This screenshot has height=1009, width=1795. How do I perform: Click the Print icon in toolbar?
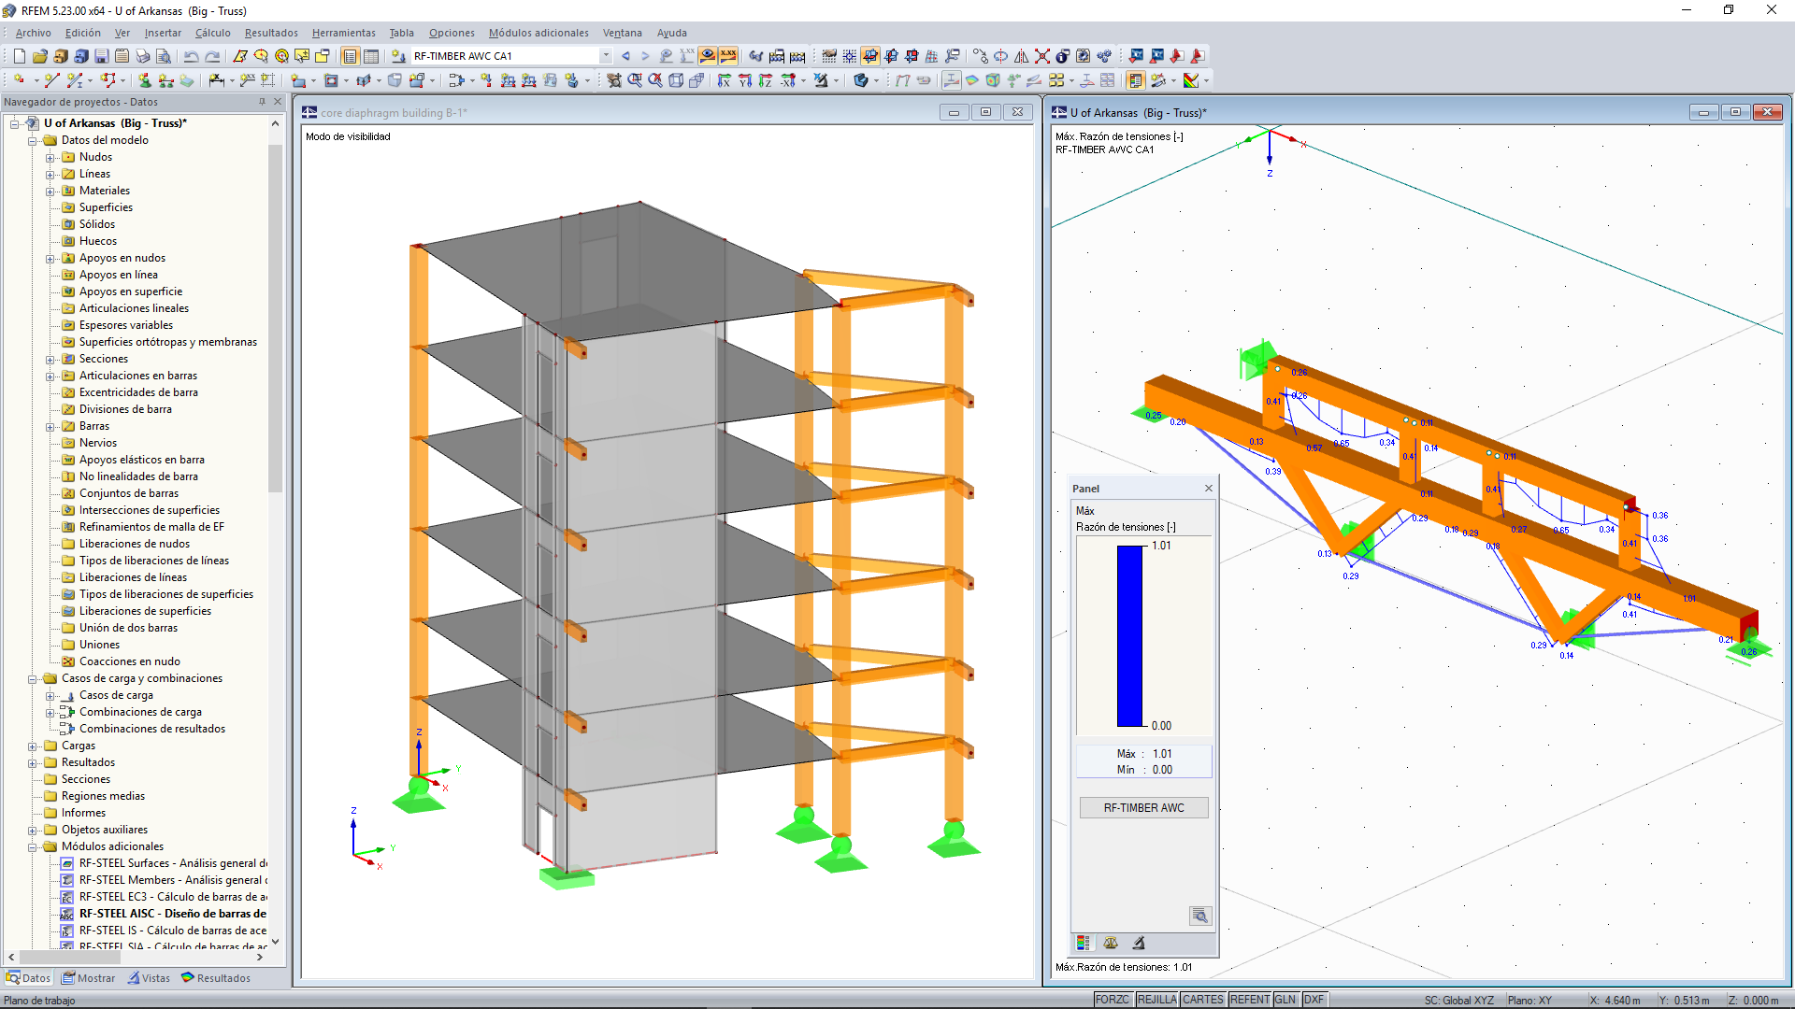(x=142, y=56)
